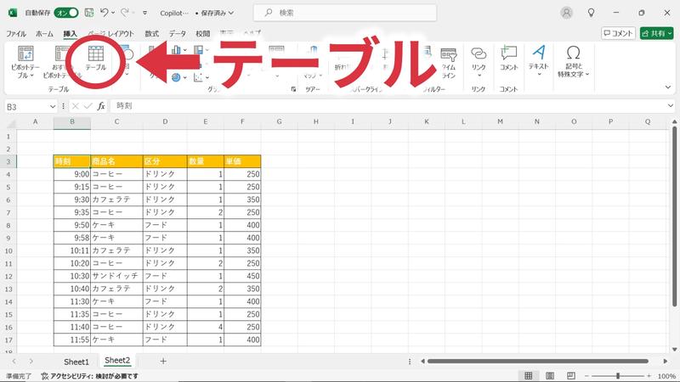
Task: Switch to the 数式 tab
Action: [x=152, y=33]
